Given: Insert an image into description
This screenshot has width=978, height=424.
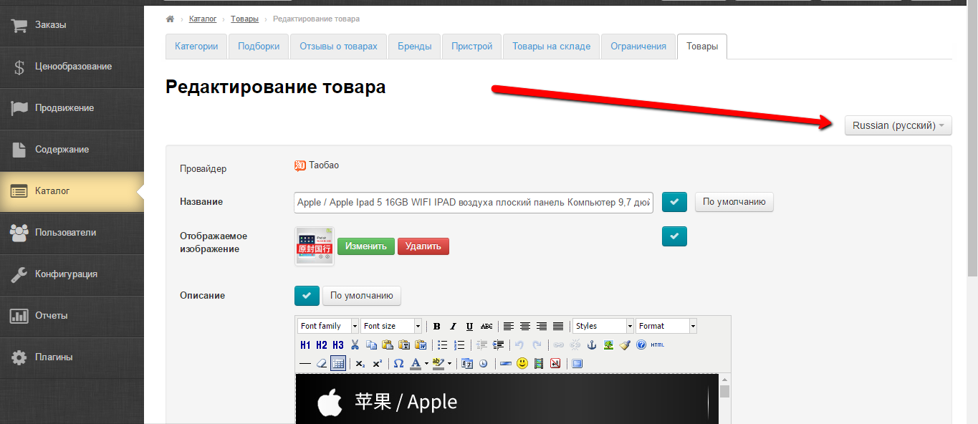Looking at the screenshot, I should pos(608,344).
